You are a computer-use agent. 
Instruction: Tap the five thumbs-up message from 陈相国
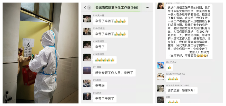[105, 60]
